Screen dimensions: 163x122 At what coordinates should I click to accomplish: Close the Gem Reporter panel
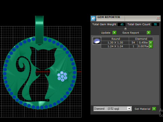pos(158,18)
